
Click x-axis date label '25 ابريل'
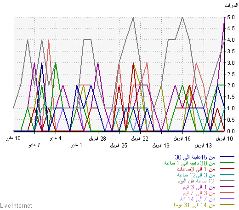pyautogui.click(x=119, y=145)
